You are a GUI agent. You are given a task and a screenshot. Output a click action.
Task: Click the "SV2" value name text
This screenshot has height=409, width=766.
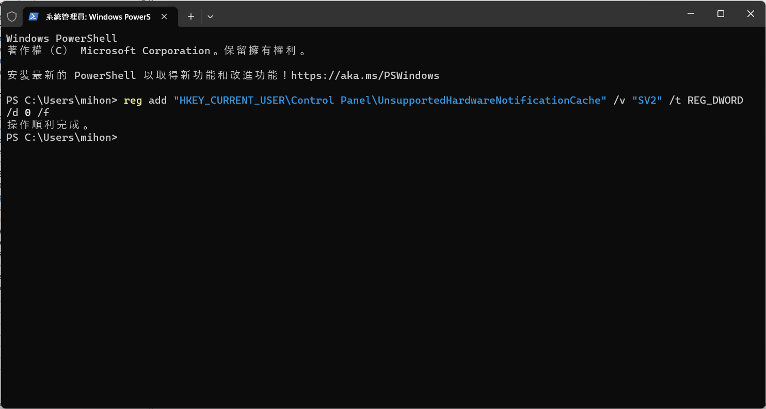[x=647, y=101]
